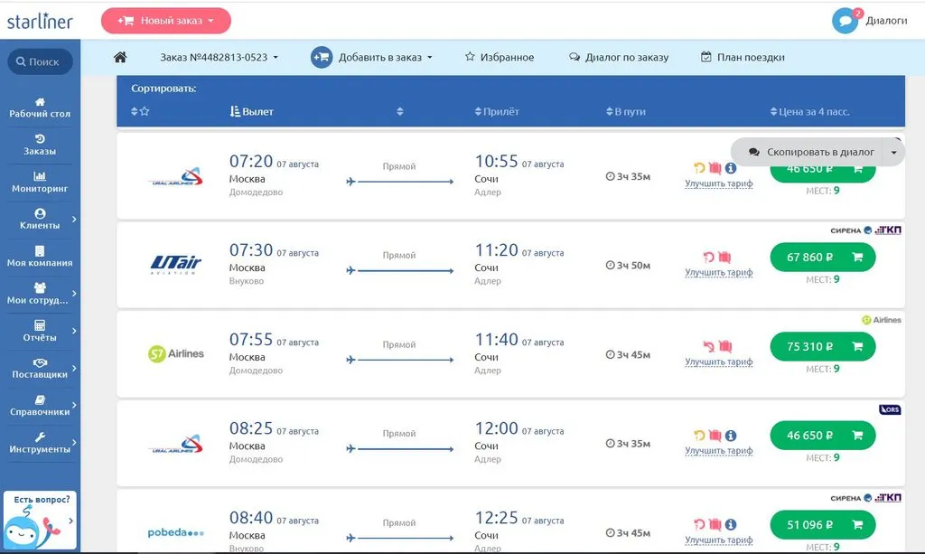This screenshot has width=925, height=554.
Task: Sort flights by favorites star column
Action: [x=140, y=111]
